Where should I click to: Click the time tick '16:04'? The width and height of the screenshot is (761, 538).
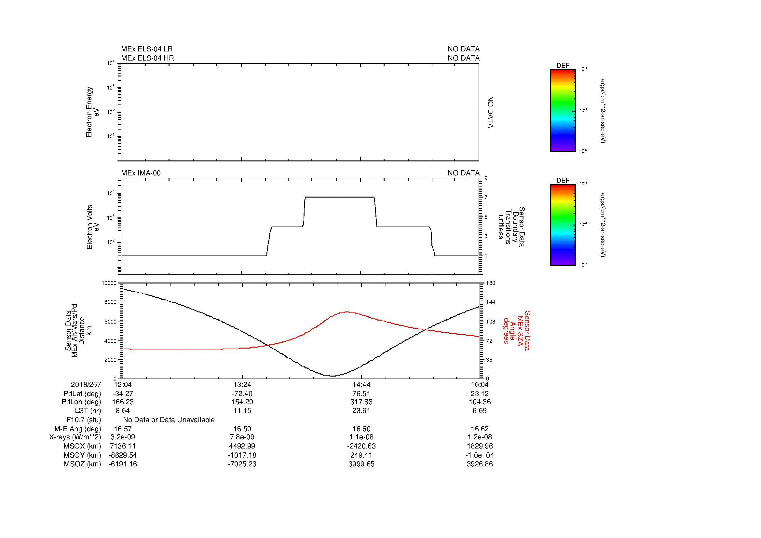(480, 384)
